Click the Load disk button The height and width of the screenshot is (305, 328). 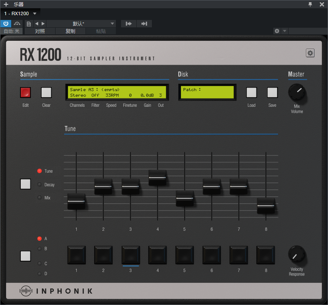click(x=252, y=92)
